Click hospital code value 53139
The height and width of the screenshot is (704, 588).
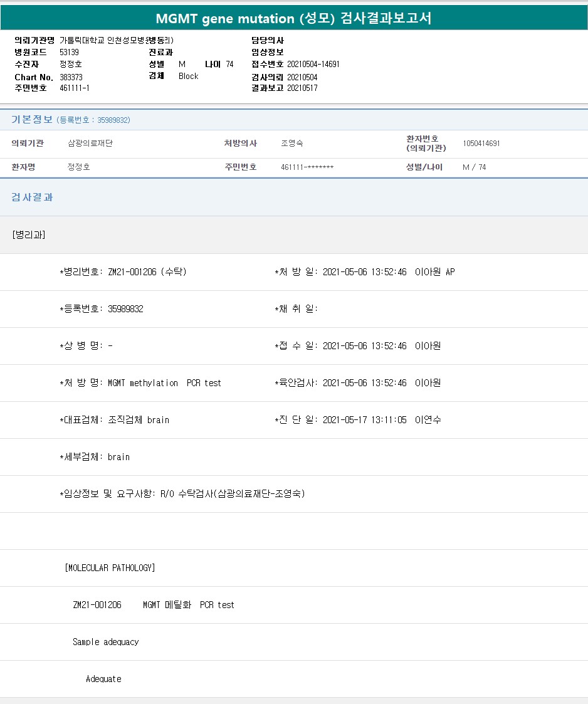point(69,53)
